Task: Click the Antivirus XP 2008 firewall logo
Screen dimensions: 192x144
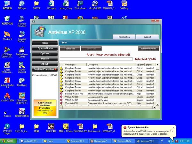Action: pyautogui.click(x=40, y=31)
